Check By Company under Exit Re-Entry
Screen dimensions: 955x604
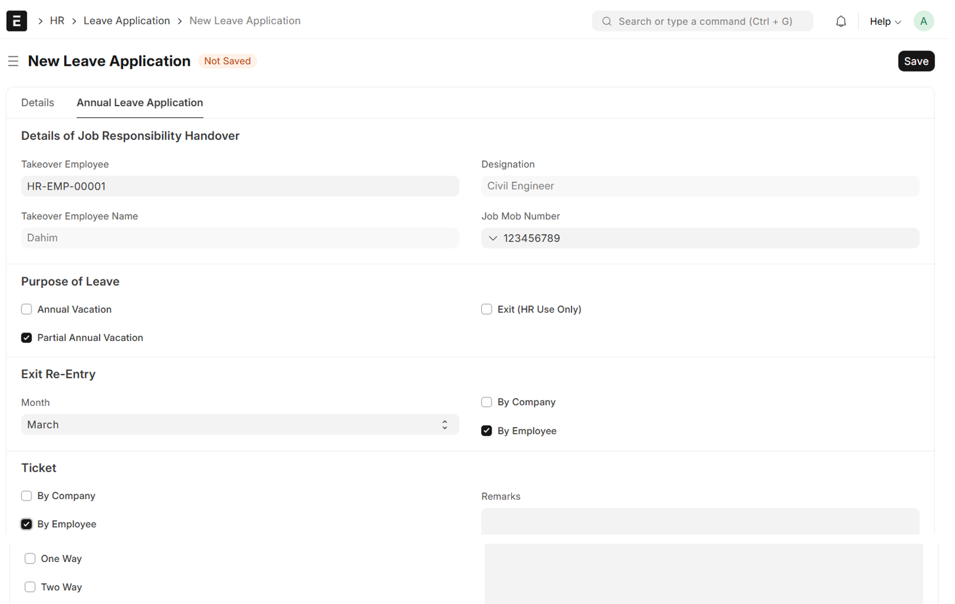[x=486, y=402]
